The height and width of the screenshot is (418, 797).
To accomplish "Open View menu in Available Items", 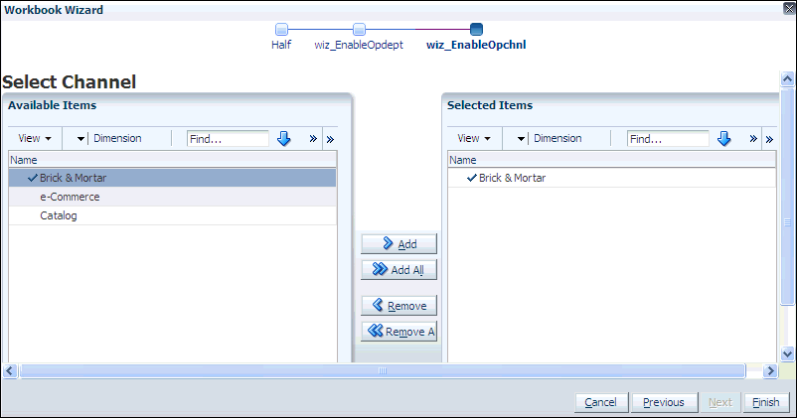I will 35,138.
